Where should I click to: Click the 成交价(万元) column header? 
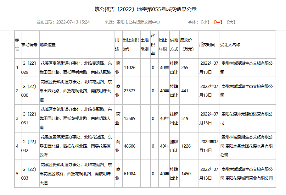(188, 45)
